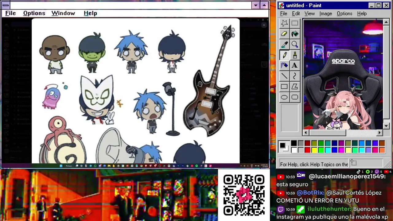Viewport: 393px width, 221px height.
Task: Open the Help menu in Paint
Action: tap(362, 14)
